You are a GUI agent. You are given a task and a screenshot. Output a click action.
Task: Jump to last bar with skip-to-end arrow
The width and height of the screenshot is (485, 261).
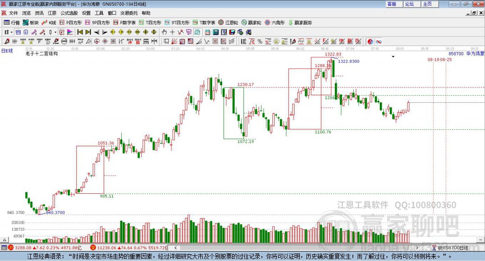88,32
